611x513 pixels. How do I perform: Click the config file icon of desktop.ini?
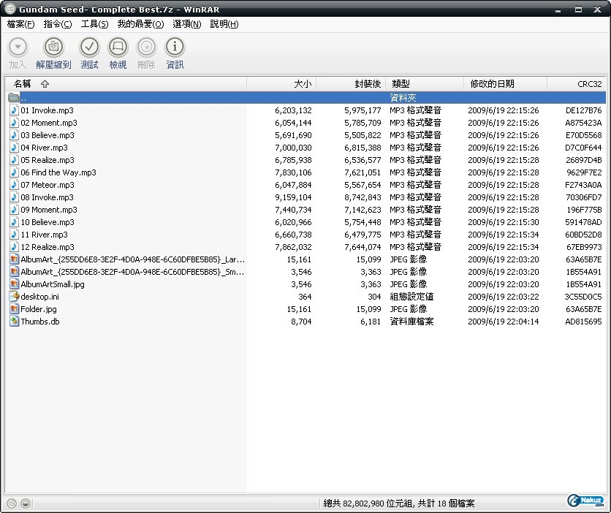pos(14,297)
